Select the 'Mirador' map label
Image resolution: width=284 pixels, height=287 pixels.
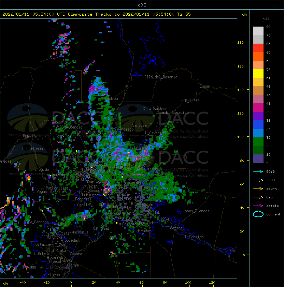pyautogui.click(x=144, y=231)
